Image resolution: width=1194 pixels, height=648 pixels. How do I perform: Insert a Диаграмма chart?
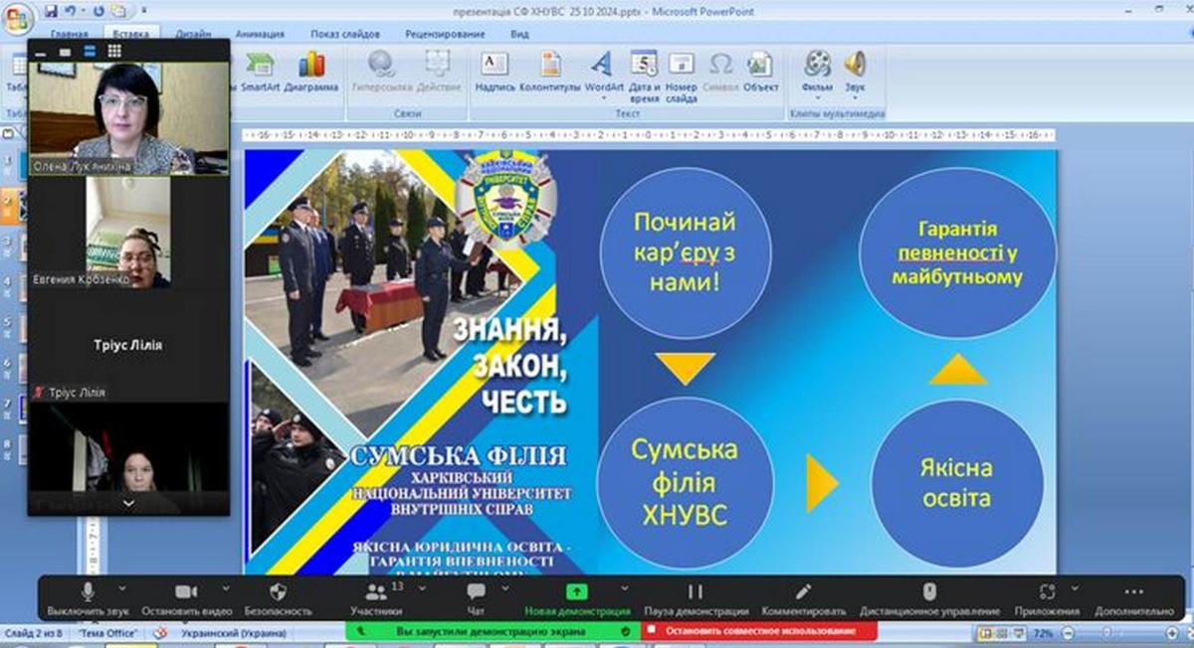coord(311,72)
